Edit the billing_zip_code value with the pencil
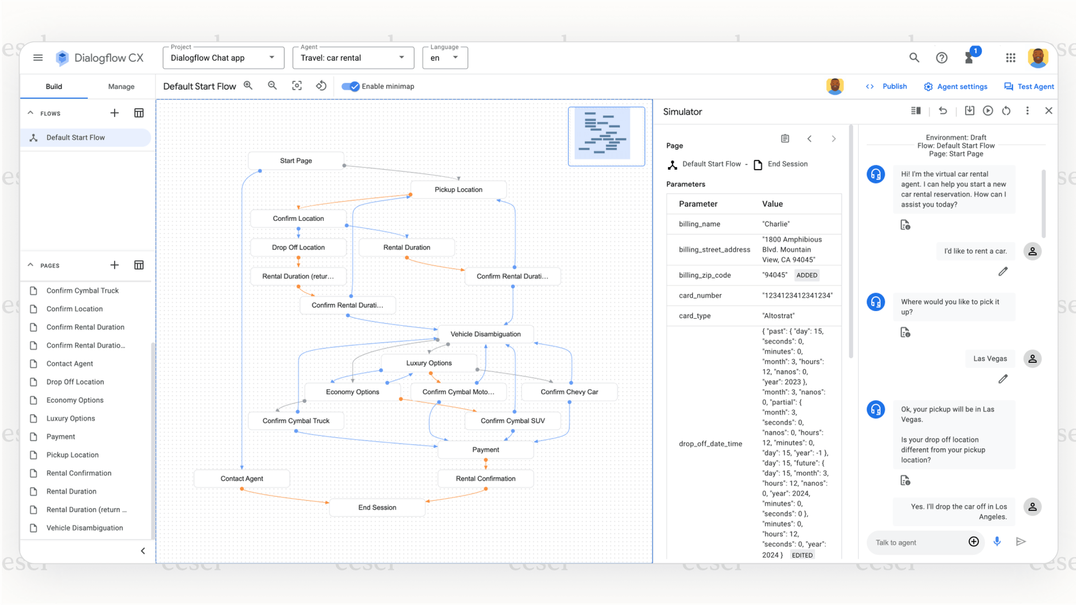This screenshot has height=605, width=1076. click(x=1003, y=271)
